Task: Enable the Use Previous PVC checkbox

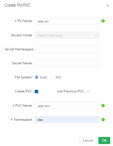Action: point(88,92)
